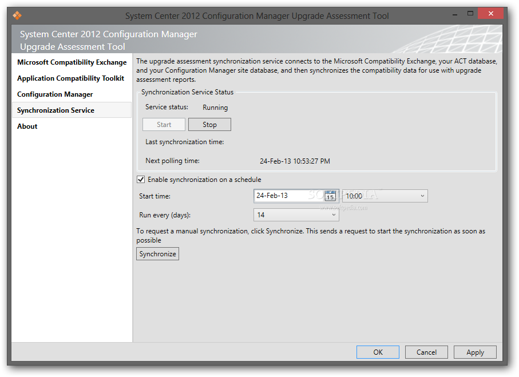This screenshot has width=519, height=377.
Task: Click the Last synchronization time label
Action: click(185, 142)
